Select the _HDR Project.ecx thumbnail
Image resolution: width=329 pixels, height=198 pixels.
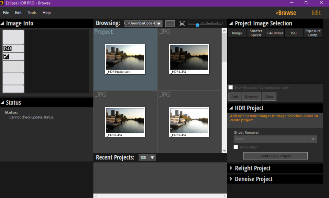pyautogui.click(x=125, y=59)
